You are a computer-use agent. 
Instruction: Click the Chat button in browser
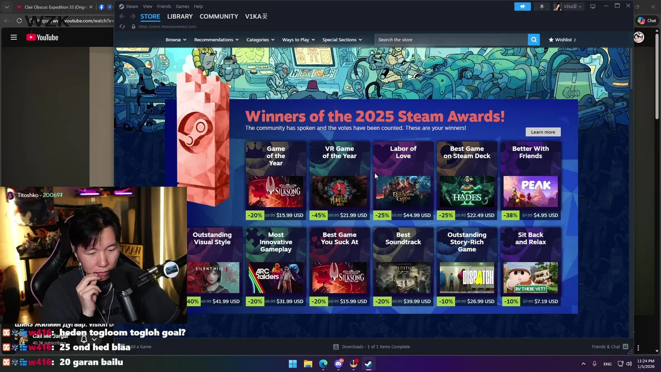coord(647,21)
